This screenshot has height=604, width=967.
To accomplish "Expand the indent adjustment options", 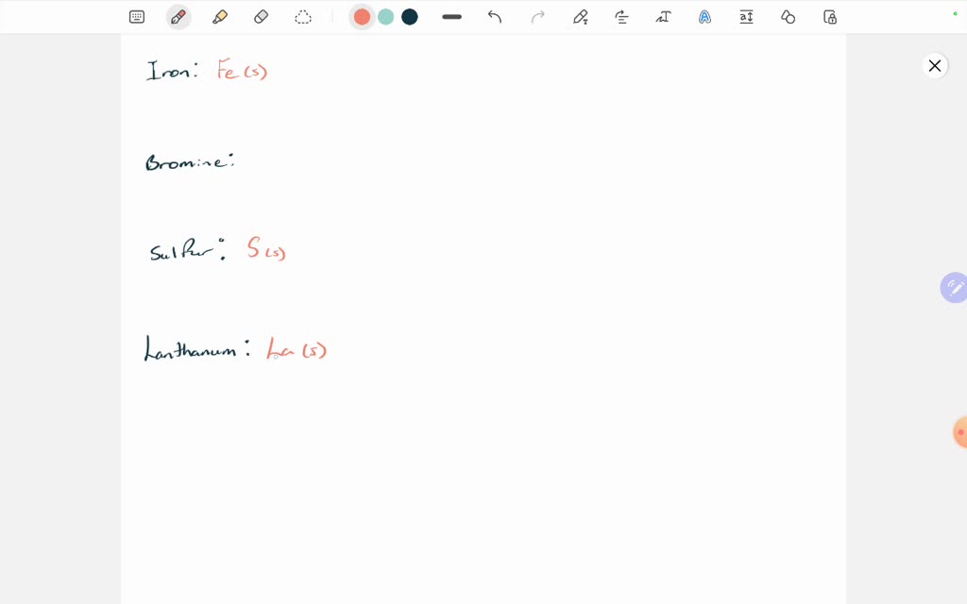I will [x=621, y=16].
